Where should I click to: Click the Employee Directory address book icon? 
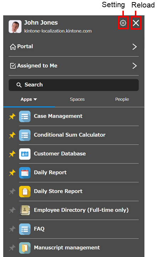click(25, 210)
